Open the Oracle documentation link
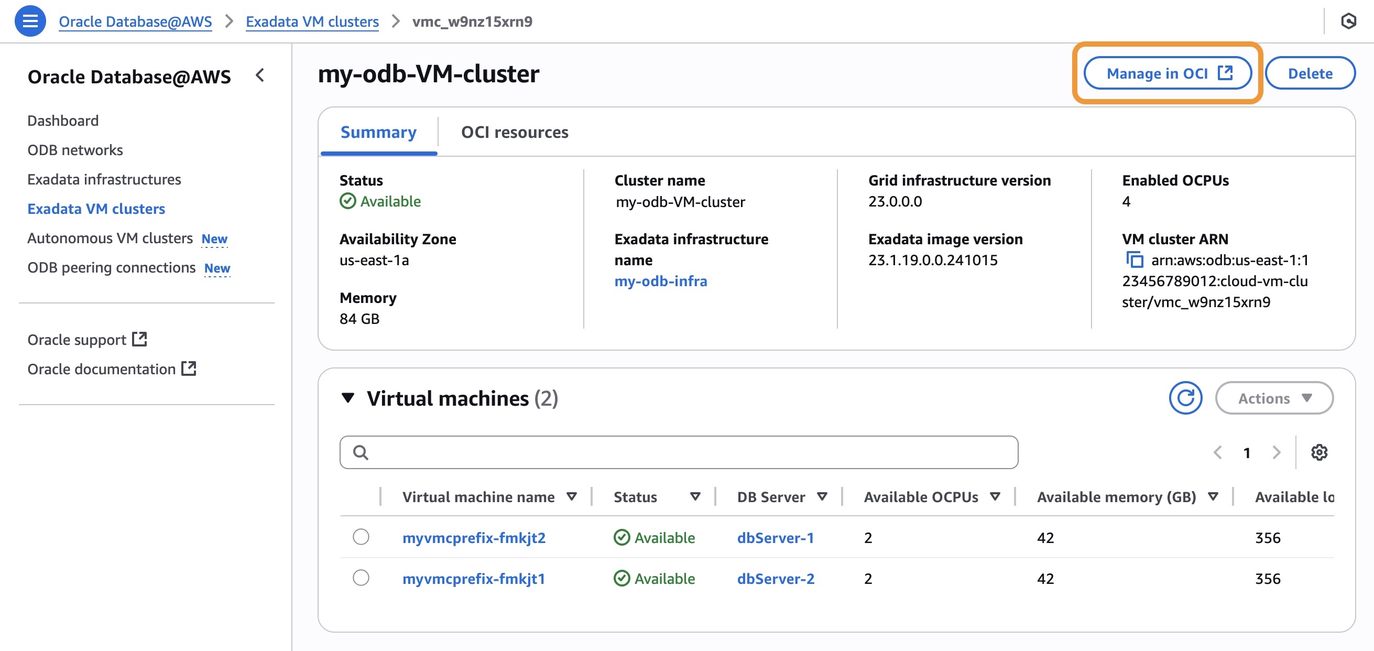Viewport: 1374px width, 651px height. [x=101, y=368]
